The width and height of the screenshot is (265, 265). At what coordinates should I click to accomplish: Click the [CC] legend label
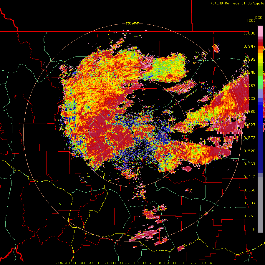coord(251,20)
